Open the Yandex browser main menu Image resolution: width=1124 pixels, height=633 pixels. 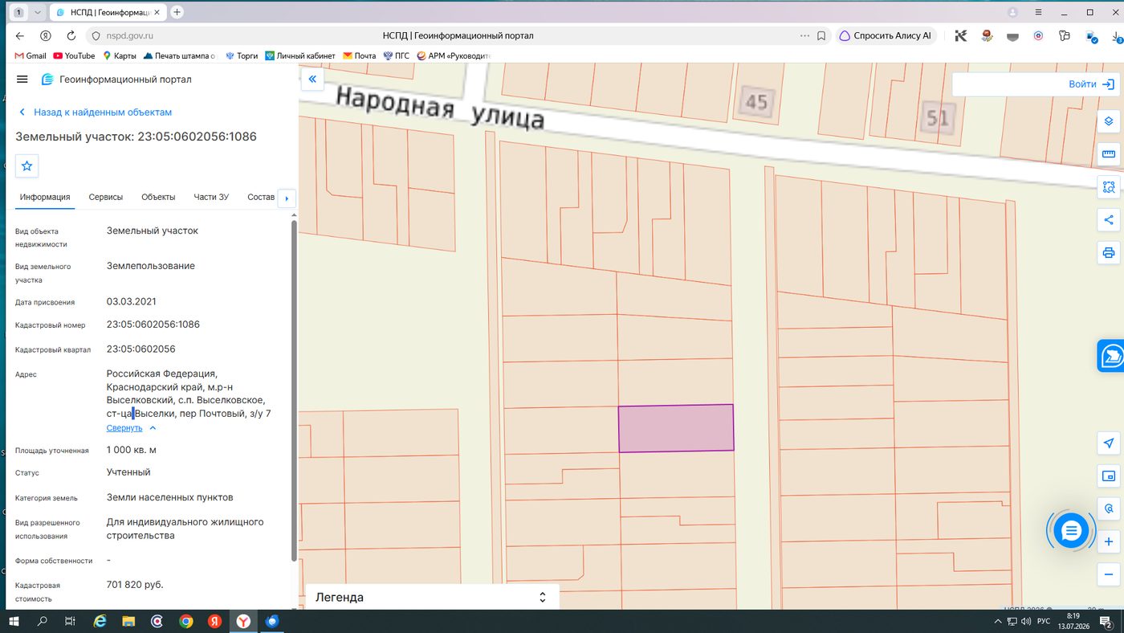click(1038, 12)
